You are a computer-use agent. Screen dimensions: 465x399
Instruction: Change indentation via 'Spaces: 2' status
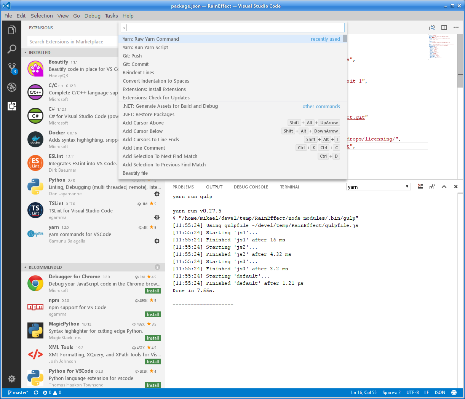tap(391, 393)
